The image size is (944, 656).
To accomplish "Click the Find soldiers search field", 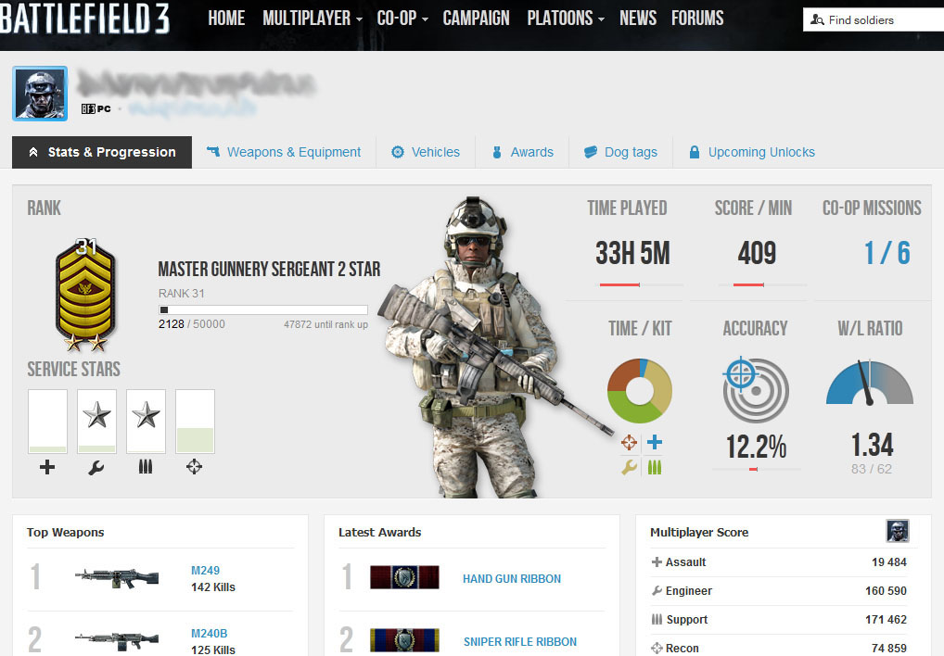I will [x=874, y=19].
